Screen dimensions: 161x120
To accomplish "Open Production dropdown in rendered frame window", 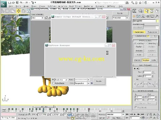I will [120, 18].
